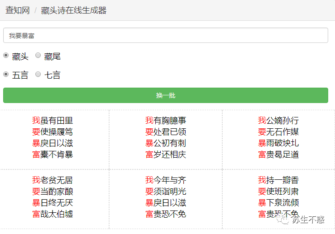
Task: Click the line 富橐不肯暴
Action: [x=53, y=154]
